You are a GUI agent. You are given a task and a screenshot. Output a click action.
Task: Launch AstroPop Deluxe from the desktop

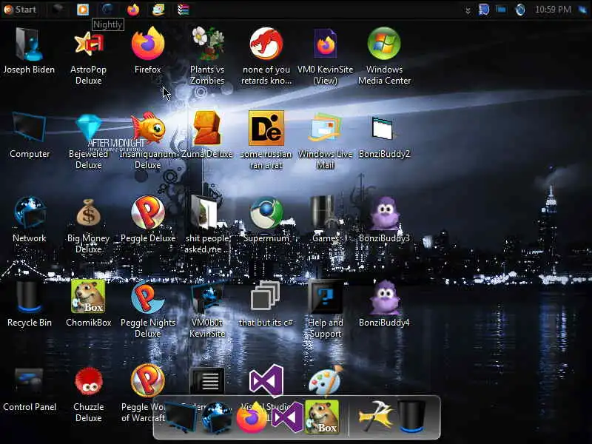pyautogui.click(x=88, y=44)
